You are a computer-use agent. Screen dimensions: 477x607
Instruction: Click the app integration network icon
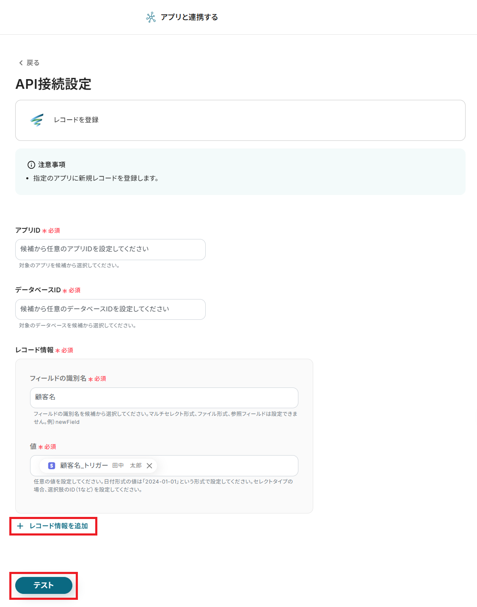(151, 17)
